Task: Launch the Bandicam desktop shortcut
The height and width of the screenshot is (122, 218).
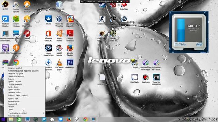Action: coord(145,77)
